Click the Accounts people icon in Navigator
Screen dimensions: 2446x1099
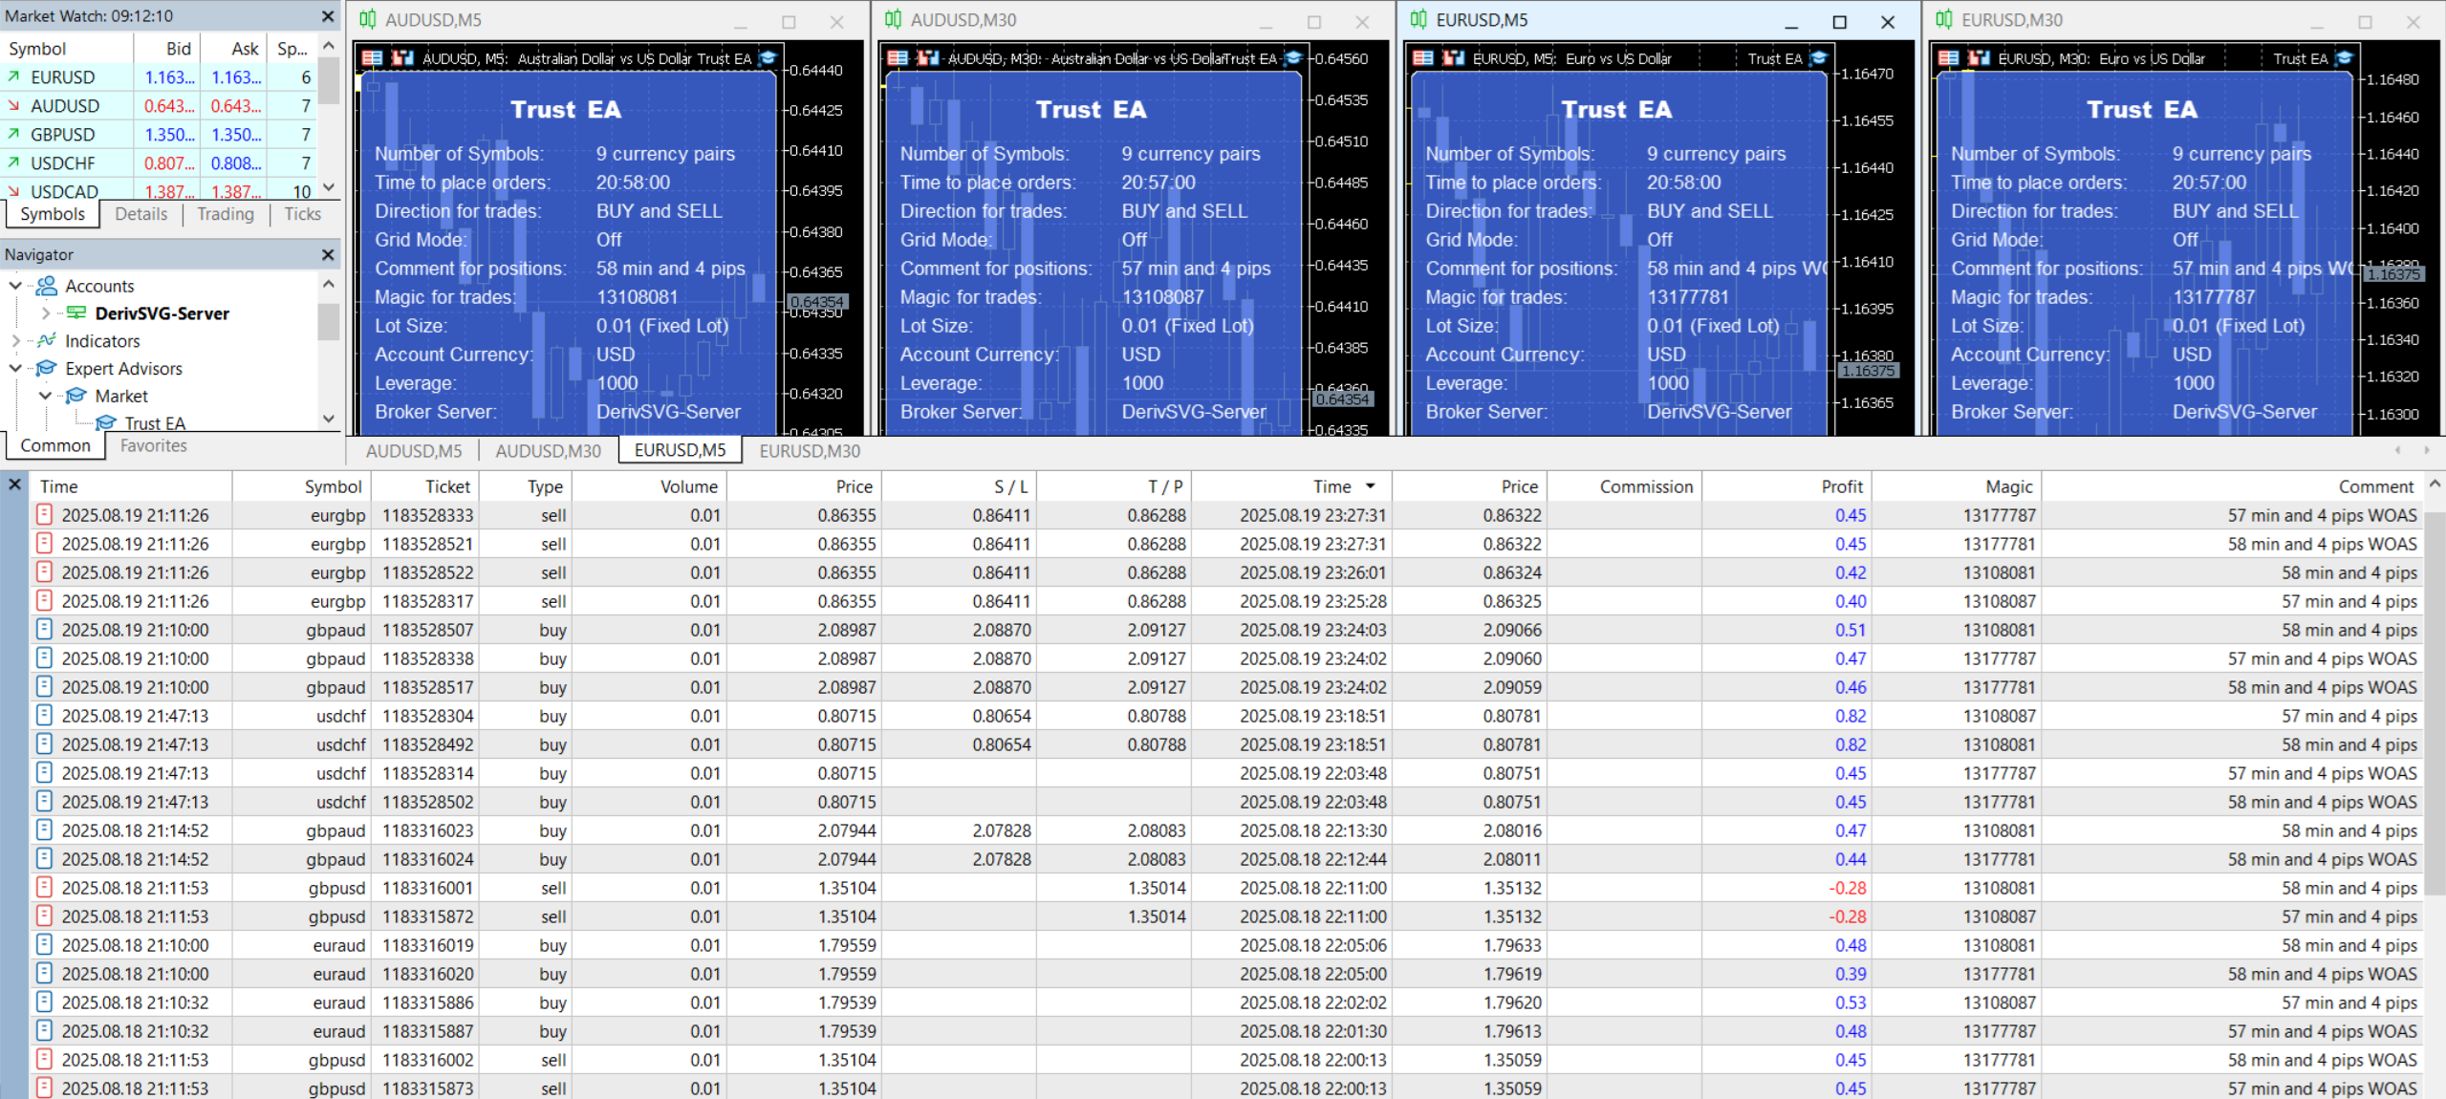click(47, 286)
